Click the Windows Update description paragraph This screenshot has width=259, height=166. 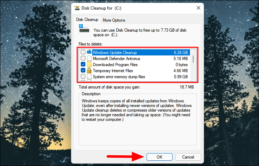click(137, 110)
